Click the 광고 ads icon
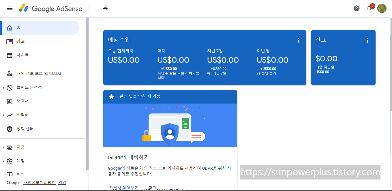The image size is (392, 191). (x=10, y=42)
